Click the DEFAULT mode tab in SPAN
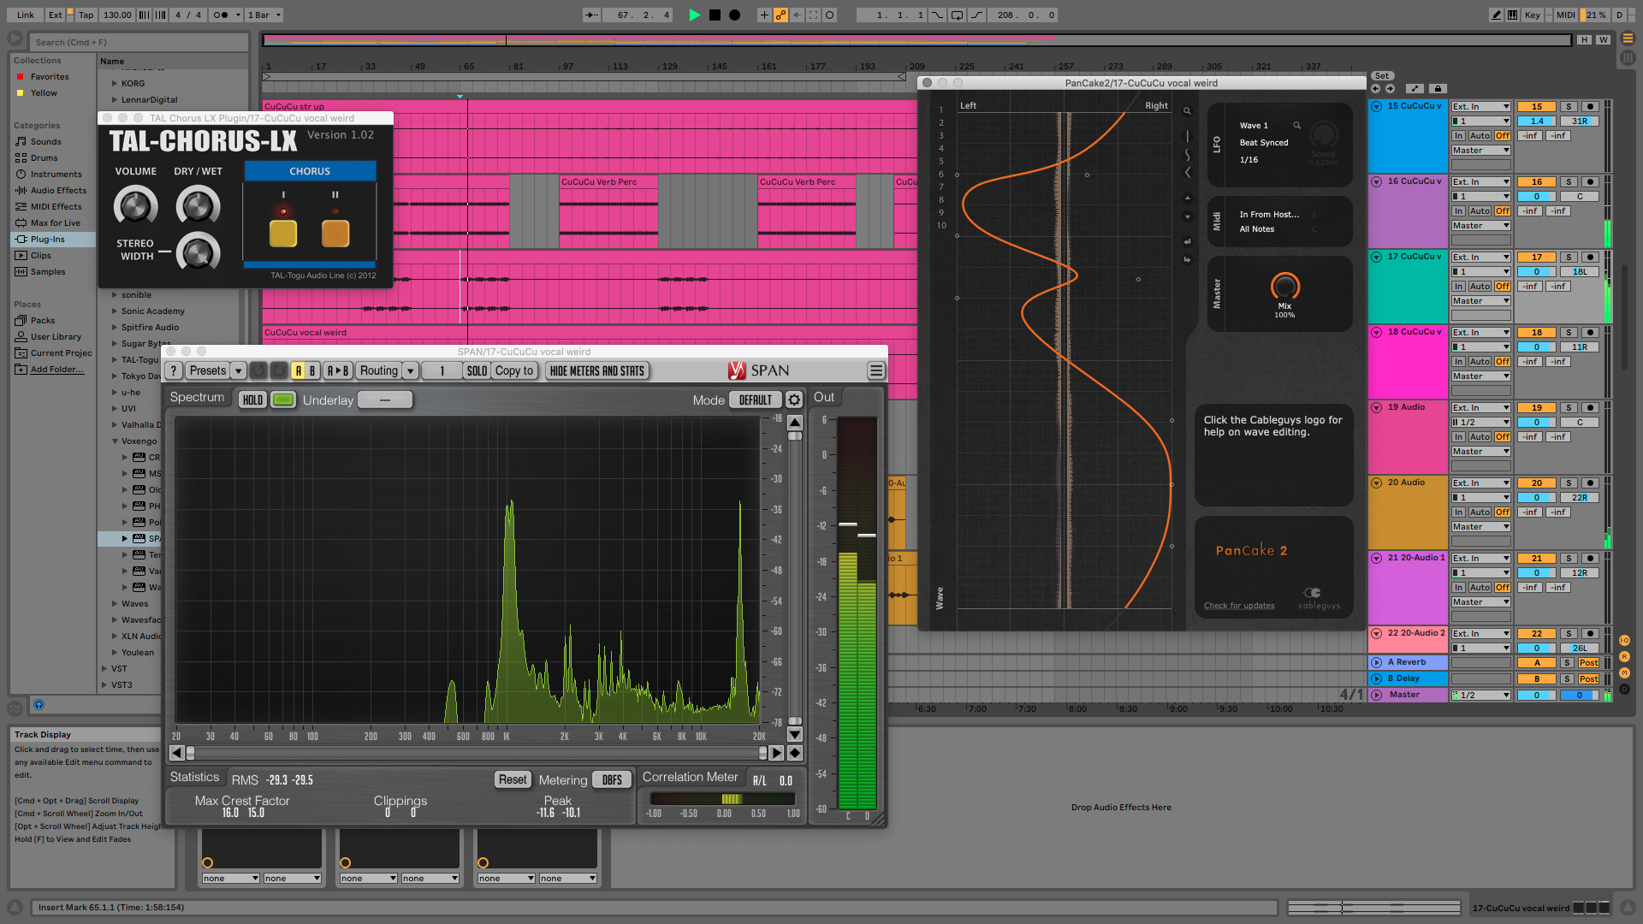This screenshot has width=1643, height=924. pos(753,400)
